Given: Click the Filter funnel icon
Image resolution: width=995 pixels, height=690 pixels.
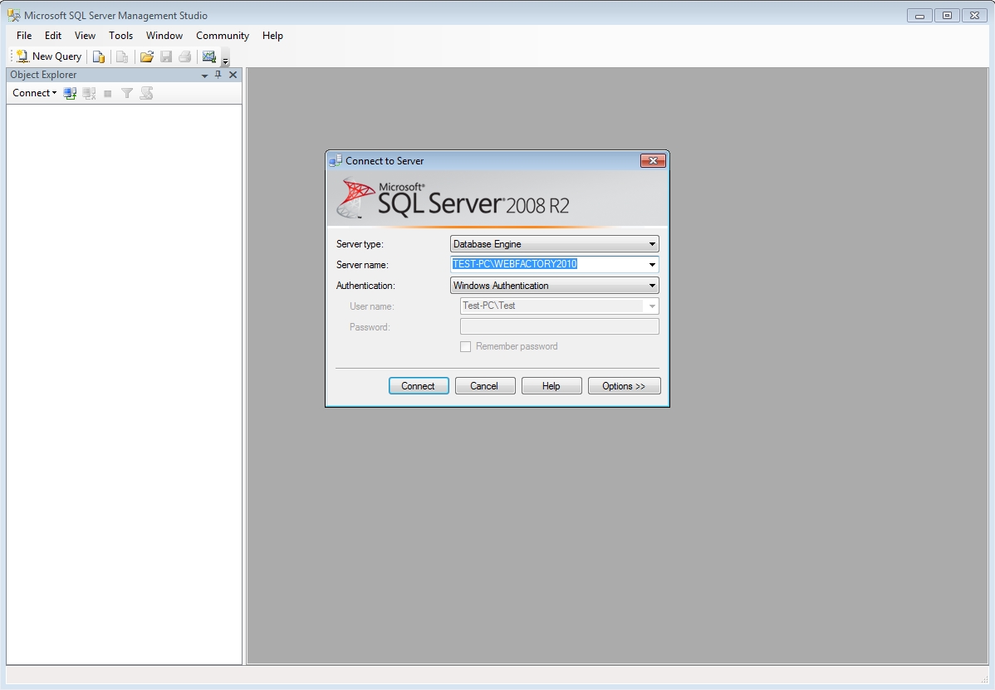Looking at the screenshot, I should tap(127, 93).
